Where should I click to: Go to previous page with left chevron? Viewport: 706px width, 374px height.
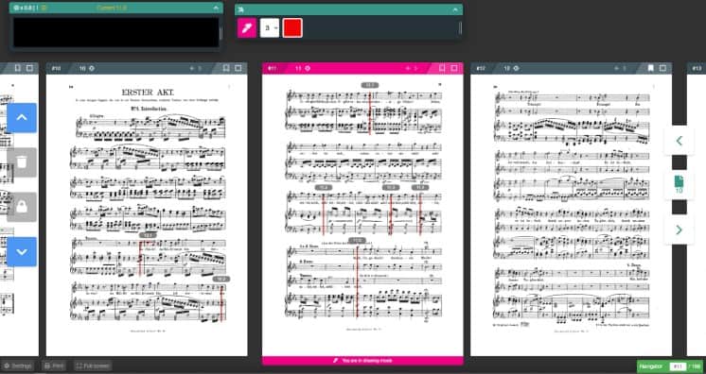coord(679,141)
